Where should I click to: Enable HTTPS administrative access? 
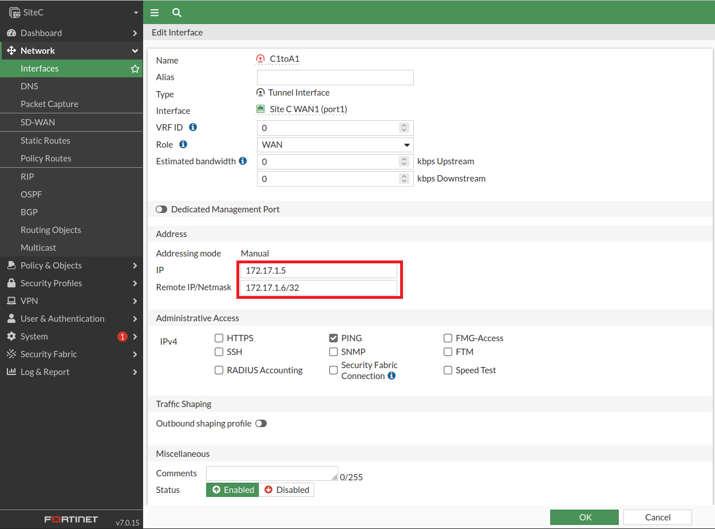[x=219, y=338]
